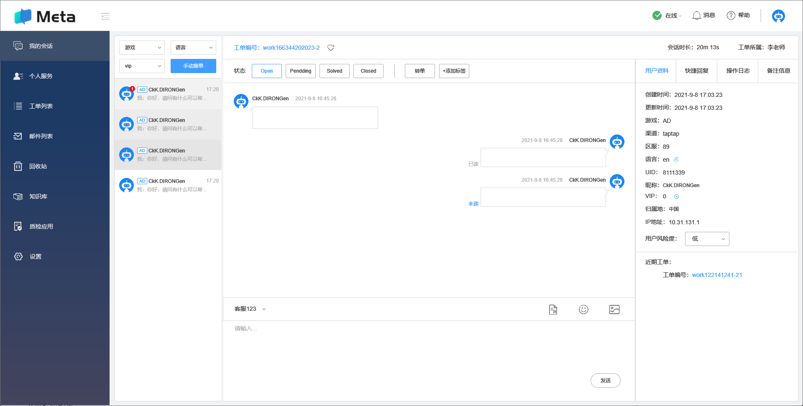Switch to the 快捷回复 tab
Image resolution: width=803 pixels, height=406 pixels.
click(697, 71)
